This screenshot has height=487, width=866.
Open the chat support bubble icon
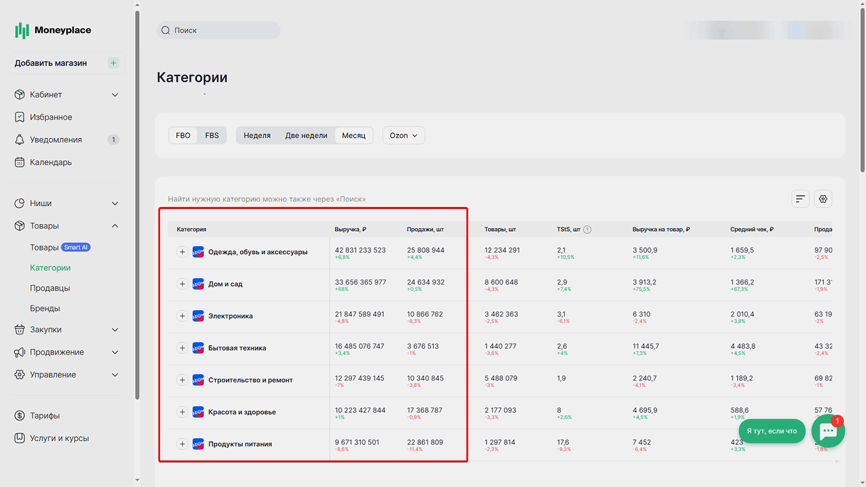pyautogui.click(x=828, y=431)
